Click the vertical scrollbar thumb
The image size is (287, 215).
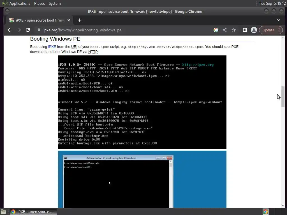point(283,96)
